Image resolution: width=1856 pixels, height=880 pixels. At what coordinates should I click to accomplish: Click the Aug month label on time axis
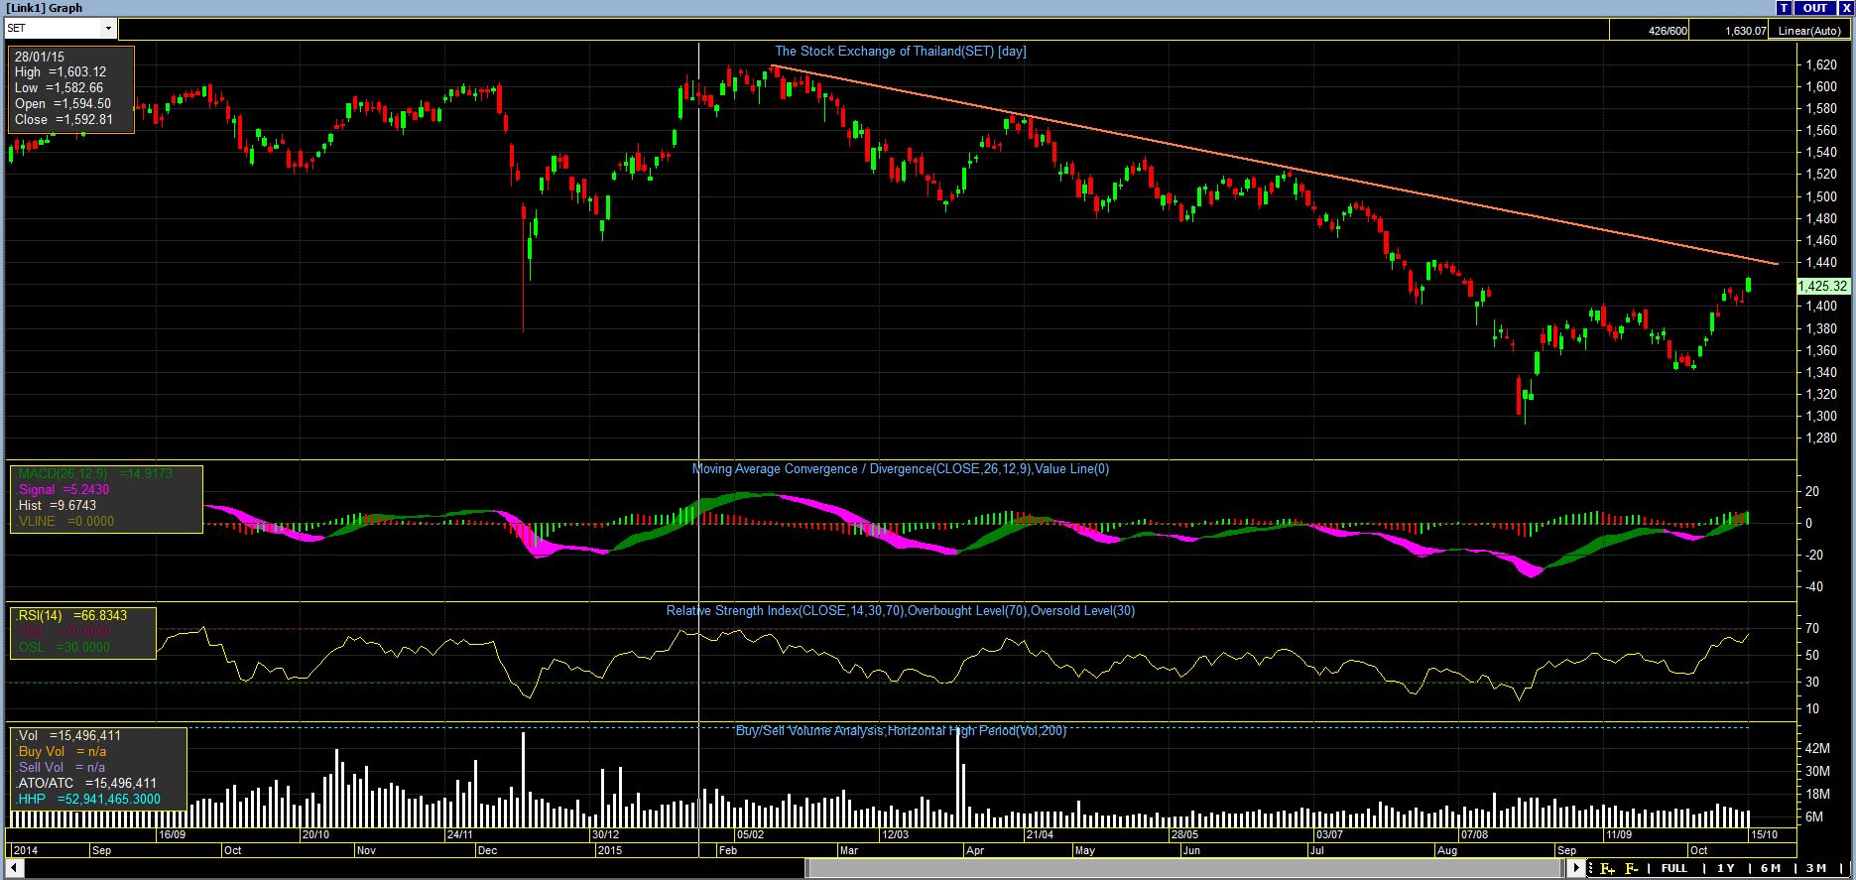click(x=1447, y=850)
